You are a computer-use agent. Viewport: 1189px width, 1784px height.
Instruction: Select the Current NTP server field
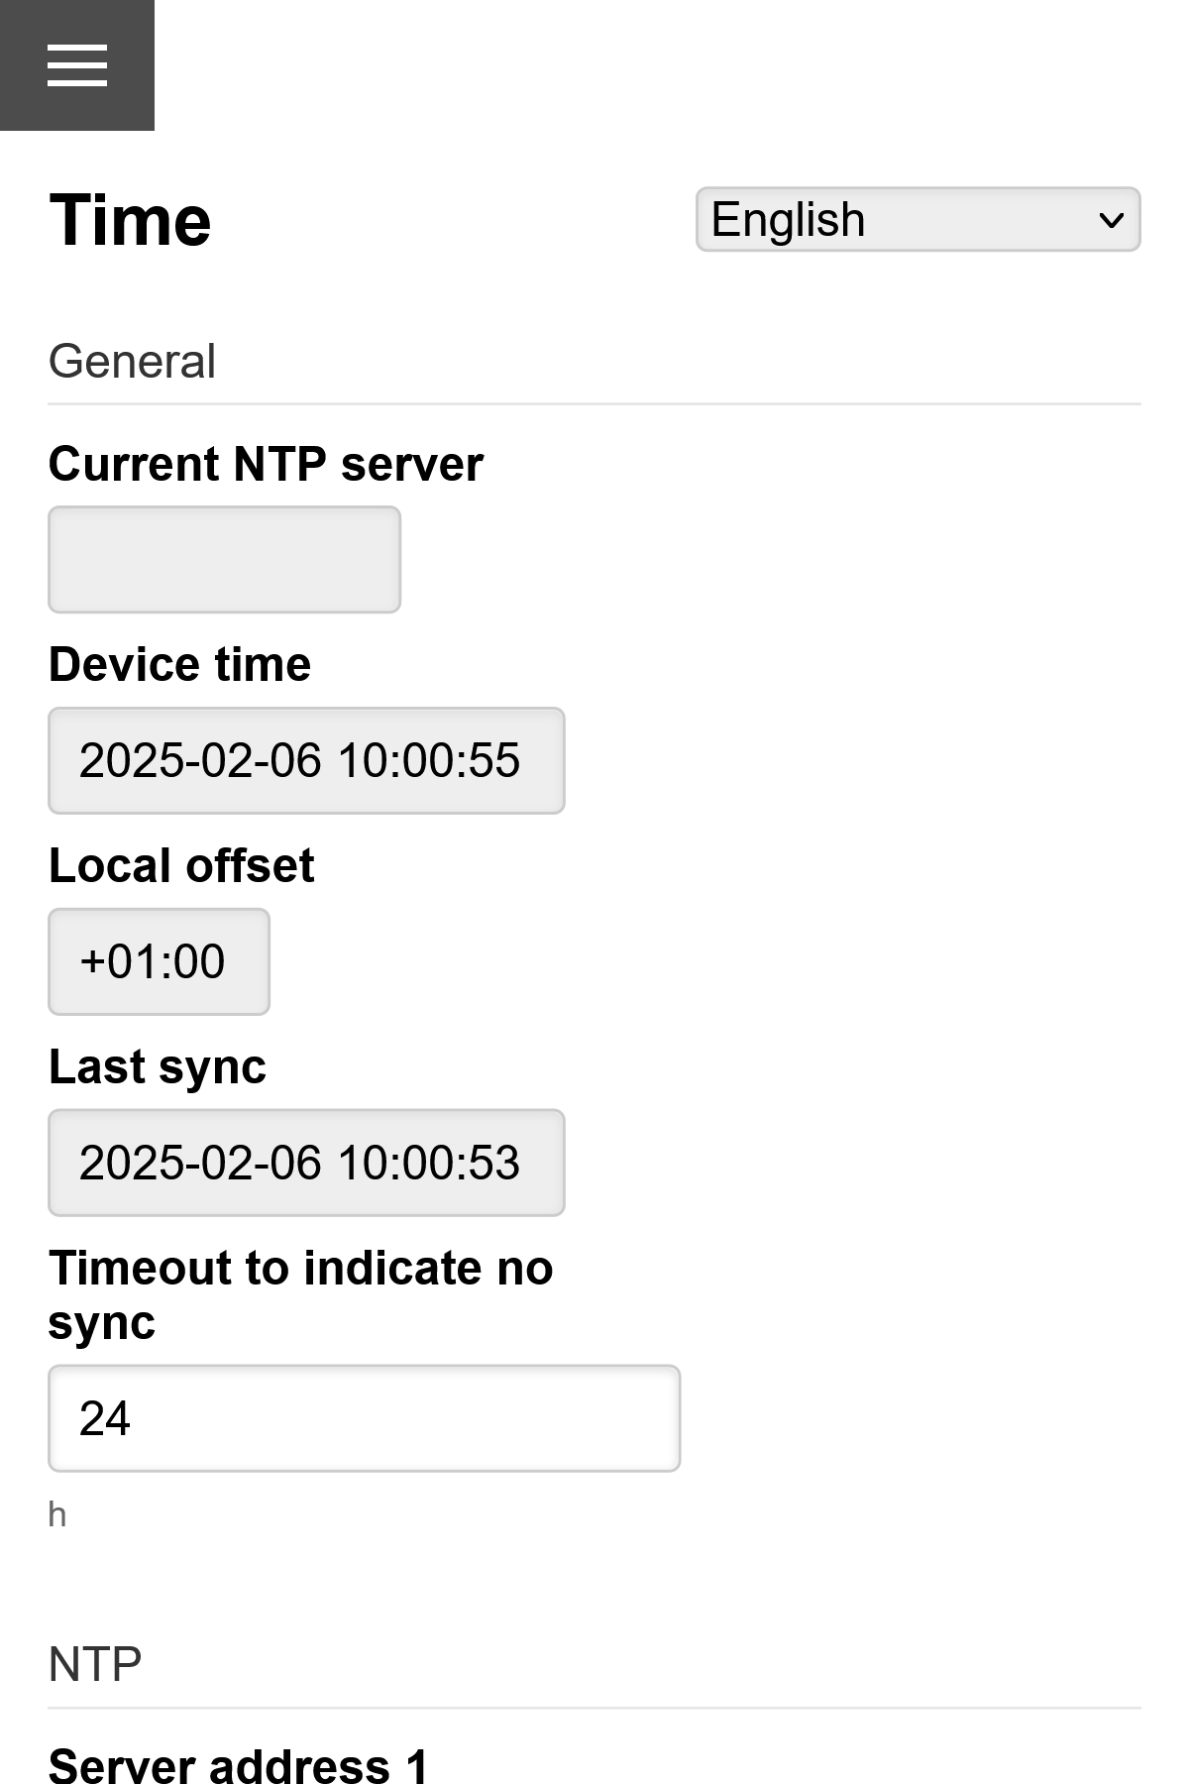(x=223, y=558)
